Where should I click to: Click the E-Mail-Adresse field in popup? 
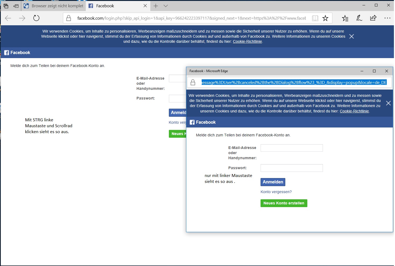[x=292, y=148]
